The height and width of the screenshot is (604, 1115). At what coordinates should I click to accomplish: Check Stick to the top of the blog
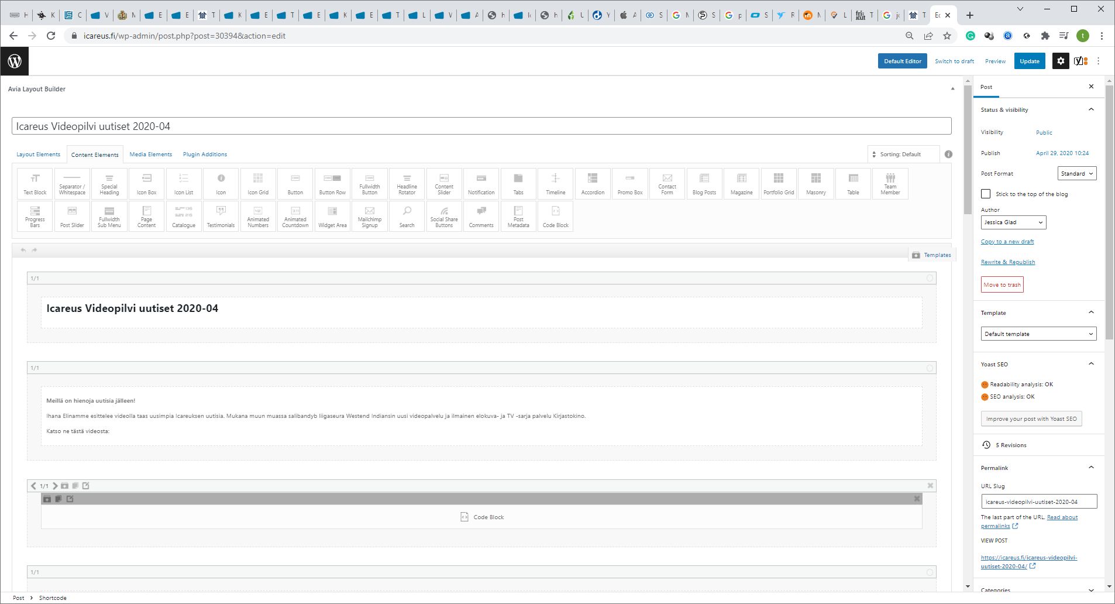(986, 194)
